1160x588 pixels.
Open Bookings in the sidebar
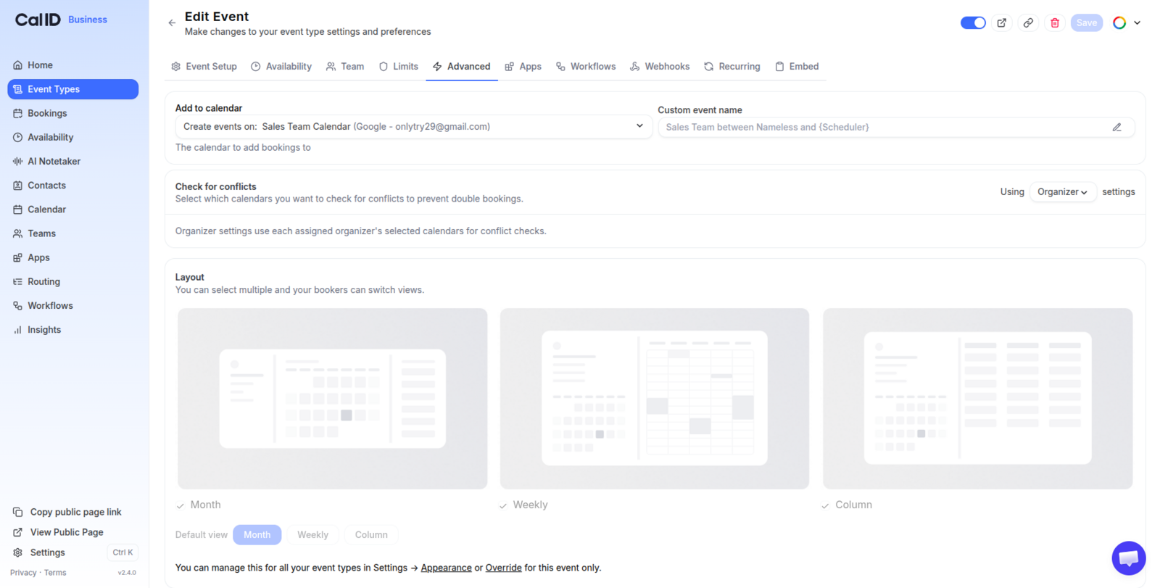point(72,113)
